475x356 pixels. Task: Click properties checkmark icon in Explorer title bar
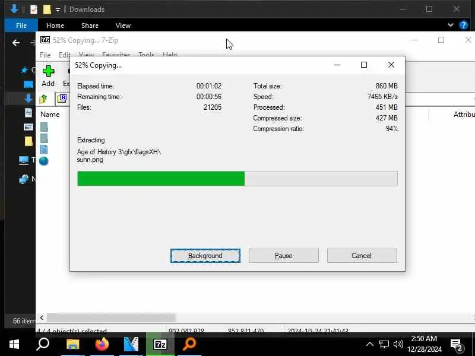34,9
